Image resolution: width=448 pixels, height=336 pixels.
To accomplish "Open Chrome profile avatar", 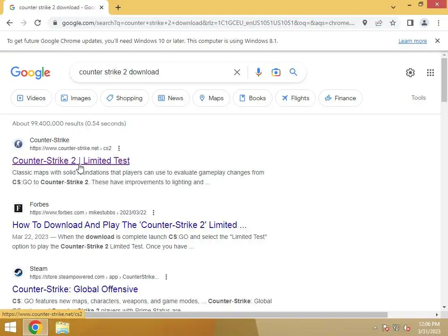I will tap(424, 23).
